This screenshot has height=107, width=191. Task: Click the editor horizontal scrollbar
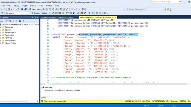pos(120,84)
